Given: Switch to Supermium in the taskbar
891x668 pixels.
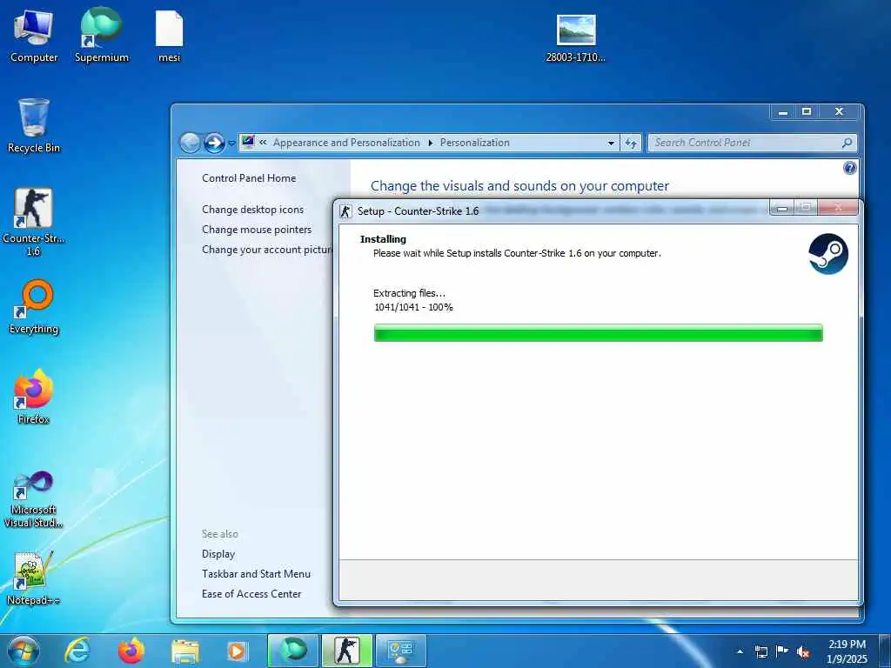Looking at the screenshot, I should (x=292, y=651).
